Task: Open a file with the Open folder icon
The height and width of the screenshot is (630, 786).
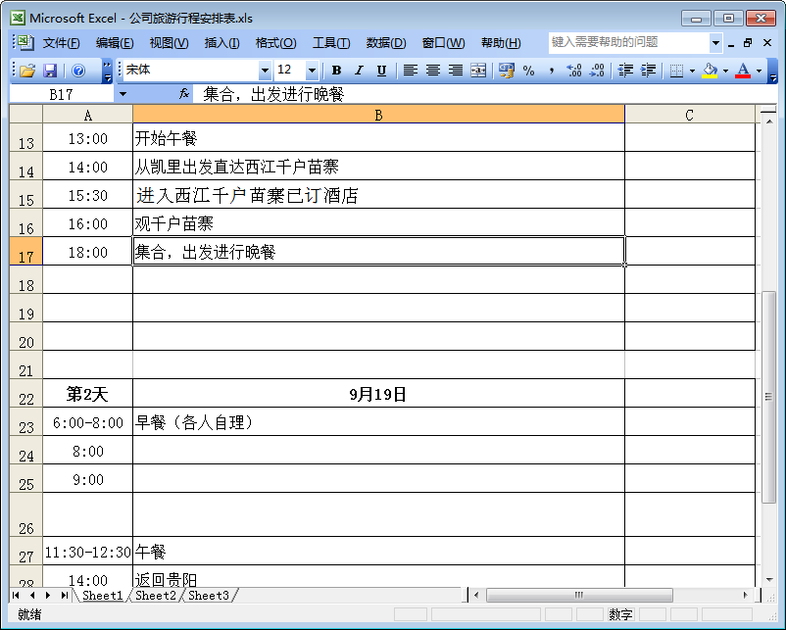Action: 27,71
